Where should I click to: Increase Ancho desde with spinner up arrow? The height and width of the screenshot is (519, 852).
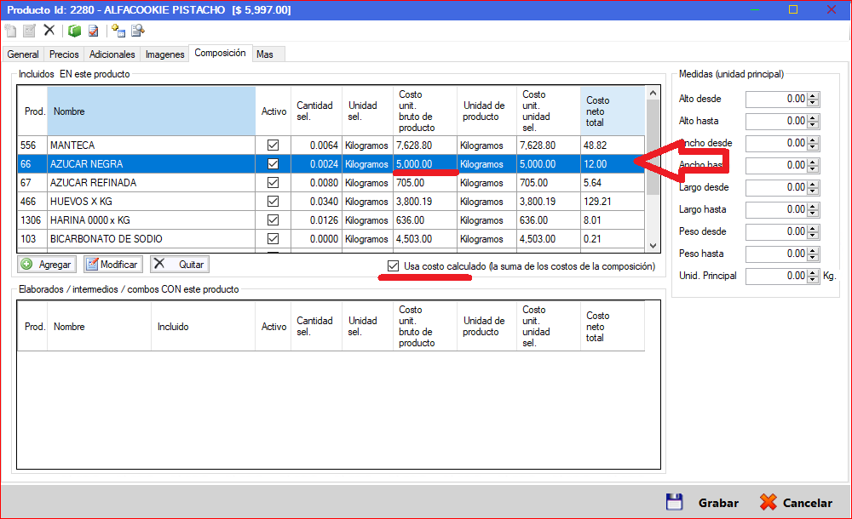(813, 140)
